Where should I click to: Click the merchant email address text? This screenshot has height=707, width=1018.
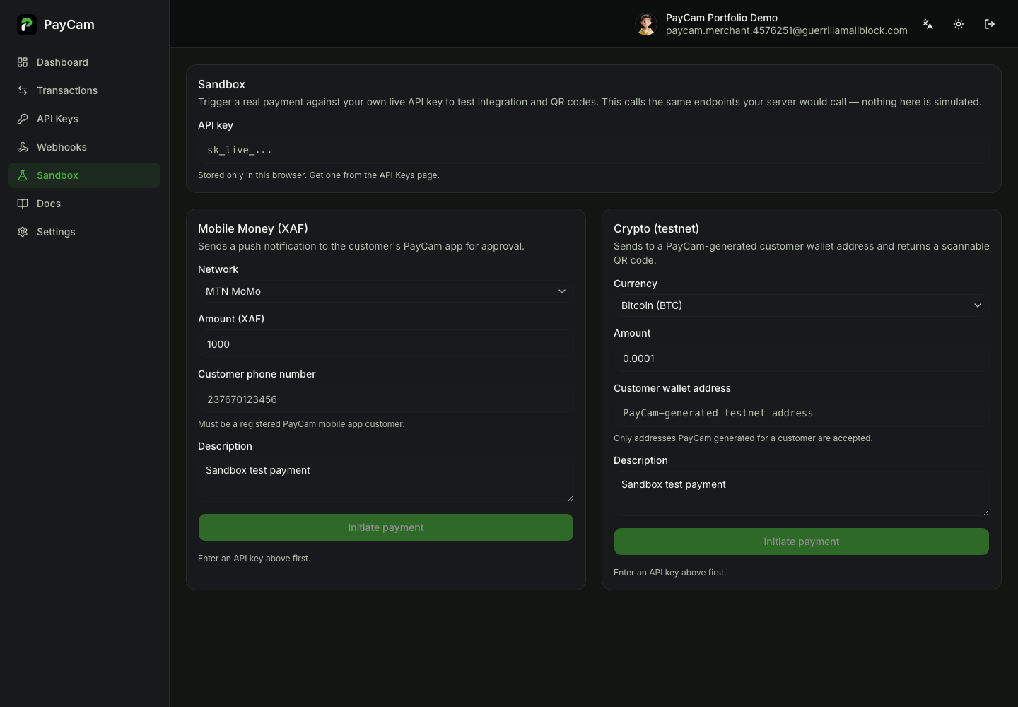(787, 30)
